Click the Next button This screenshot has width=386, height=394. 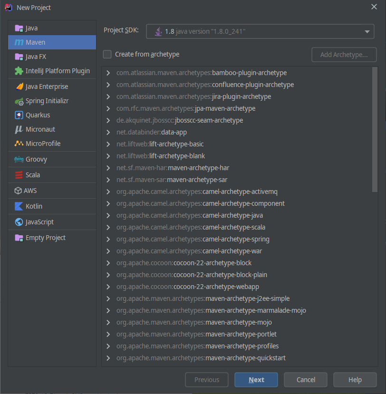point(256,380)
